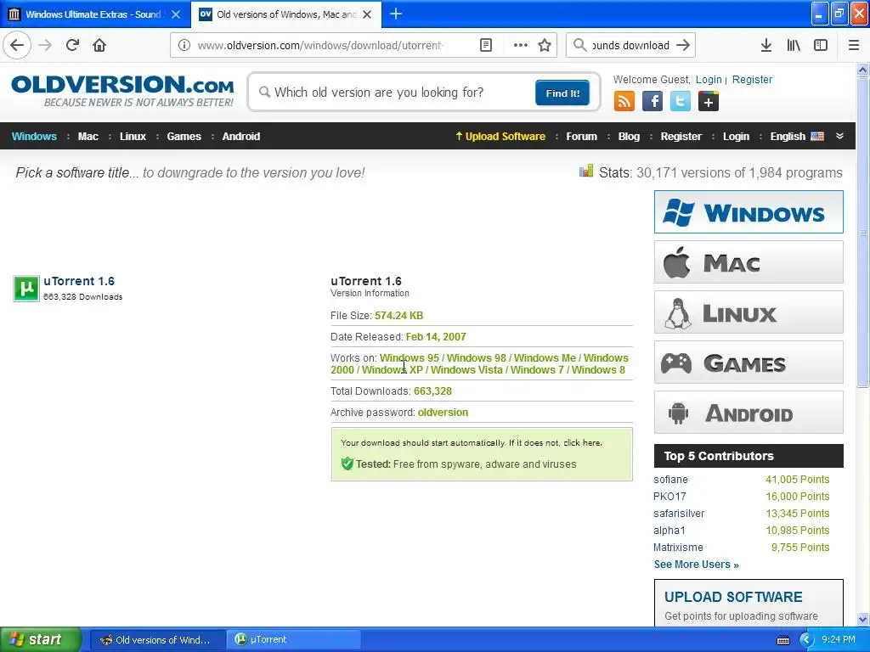Open PKO17 contributor profile
This screenshot has height=652, width=870.
tap(669, 496)
